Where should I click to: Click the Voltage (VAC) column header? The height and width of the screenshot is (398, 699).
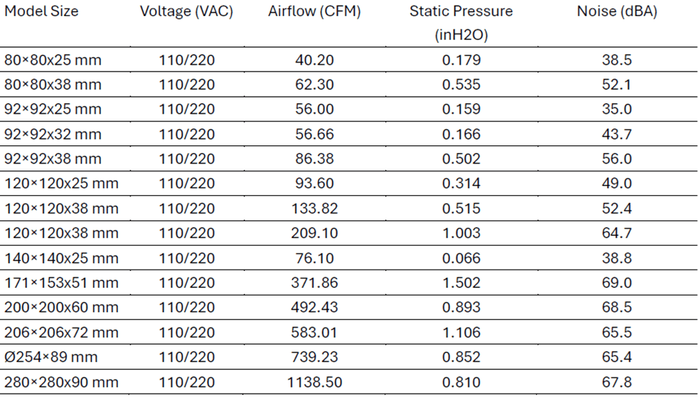click(187, 12)
